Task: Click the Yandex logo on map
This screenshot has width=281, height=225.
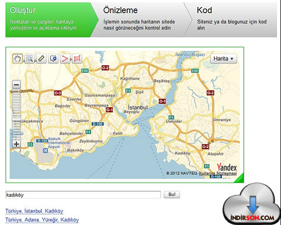Action: click(x=227, y=167)
